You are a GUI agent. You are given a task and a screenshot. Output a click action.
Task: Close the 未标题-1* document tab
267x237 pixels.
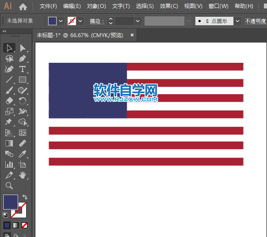tap(132, 35)
